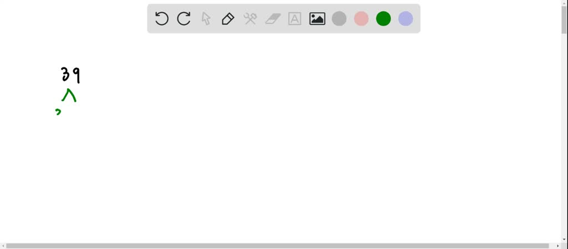Pick the gray color swatch
This screenshot has width=568, height=249.
[339, 18]
